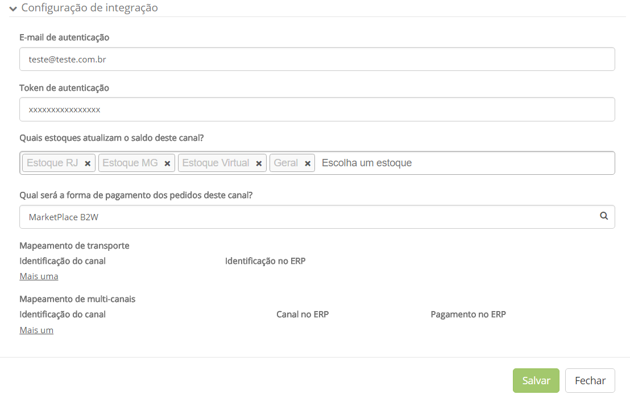Click the E-mail de autenticação field
Viewport: 630px width, 399px height.
(317, 60)
